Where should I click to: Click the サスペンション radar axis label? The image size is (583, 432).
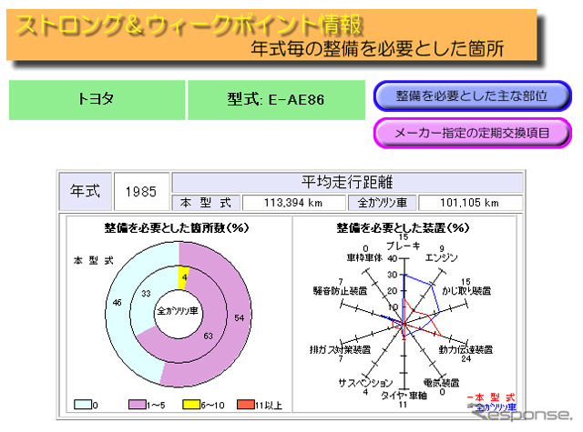tap(365, 383)
